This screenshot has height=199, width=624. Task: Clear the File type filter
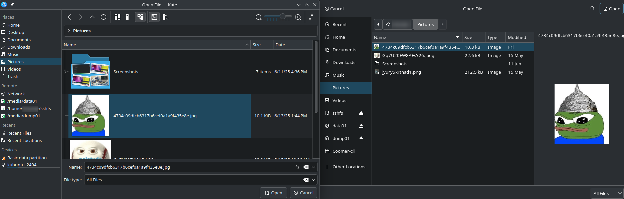pos(306,180)
